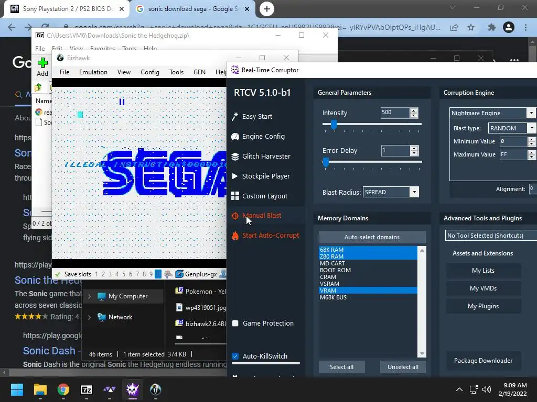Open No Tool Selected shortcuts dropdown
The image size is (537, 402).
491,236
